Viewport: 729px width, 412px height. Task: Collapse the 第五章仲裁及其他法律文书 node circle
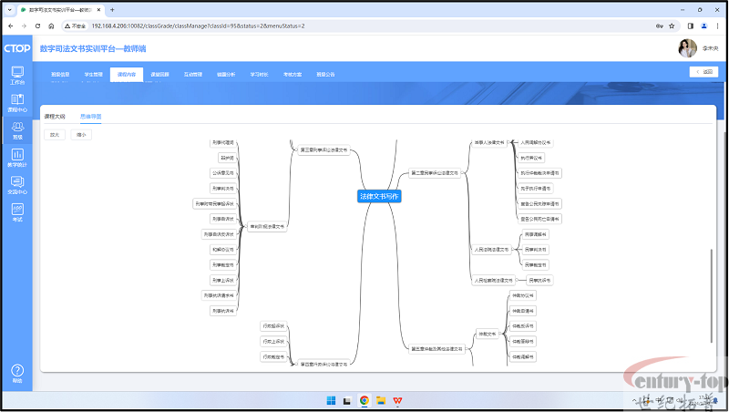tap(467, 349)
